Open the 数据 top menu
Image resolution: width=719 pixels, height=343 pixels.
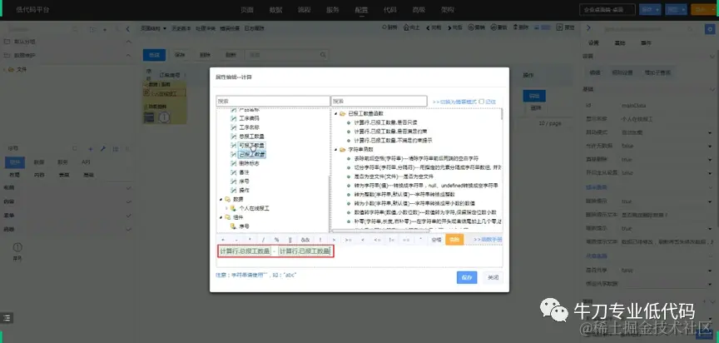(275, 10)
